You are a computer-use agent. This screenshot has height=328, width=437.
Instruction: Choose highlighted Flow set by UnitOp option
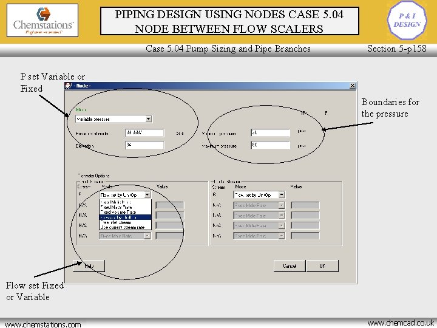coord(125,217)
